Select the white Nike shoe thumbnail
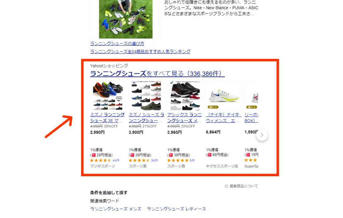 point(223,96)
